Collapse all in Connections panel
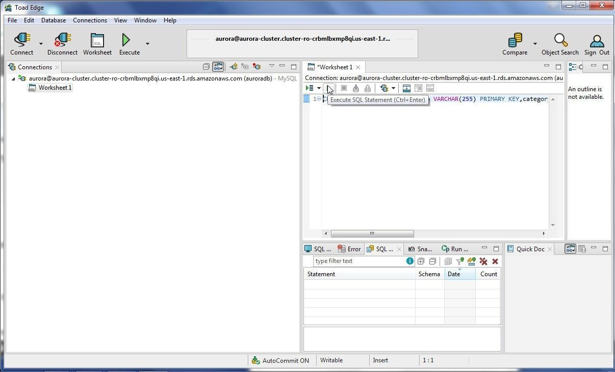615x372 pixels. [x=206, y=67]
